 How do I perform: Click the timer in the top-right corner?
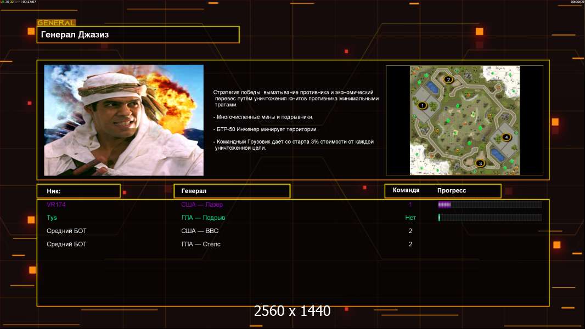[x=577, y=2]
